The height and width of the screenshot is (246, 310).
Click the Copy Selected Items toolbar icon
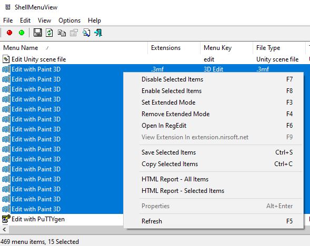pyautogui.click(x=62, y=33)
